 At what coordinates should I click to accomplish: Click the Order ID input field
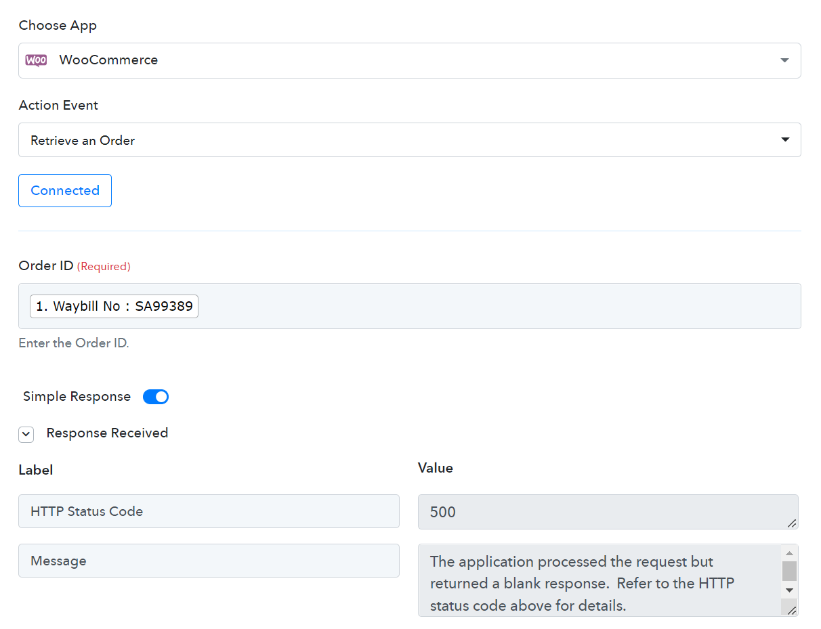(x=409, y=306)
